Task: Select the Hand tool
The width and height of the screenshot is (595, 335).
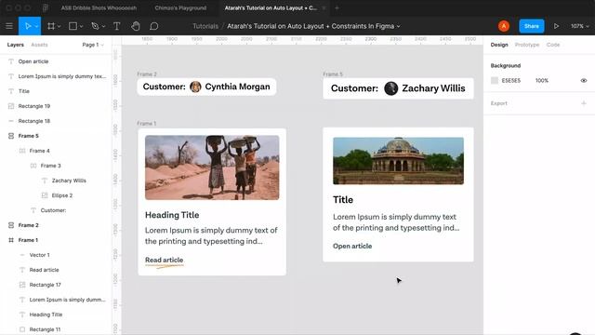Action: (136, 26)
